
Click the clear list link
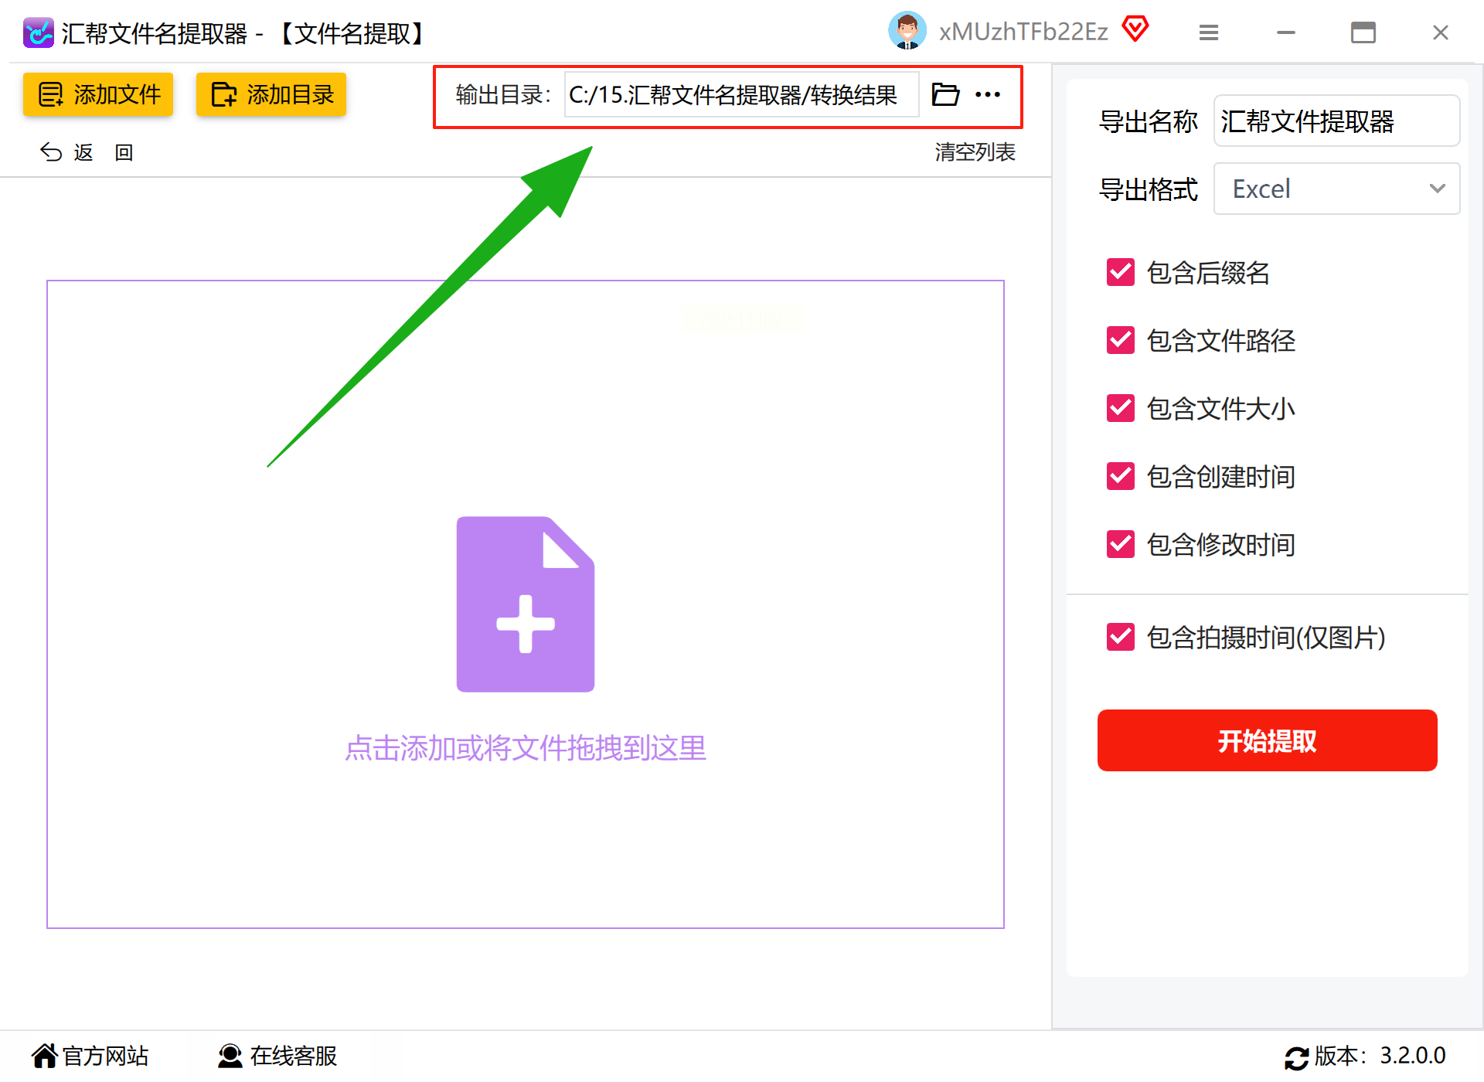975,152
